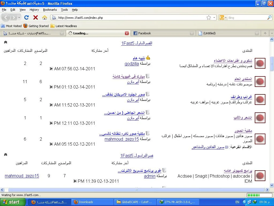Click the address bar URL field
The height and width of the screenshot is (206, 274).
point(128,18)
